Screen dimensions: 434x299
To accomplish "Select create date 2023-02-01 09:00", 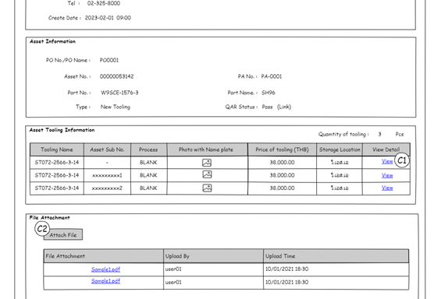I will point(108,18).
